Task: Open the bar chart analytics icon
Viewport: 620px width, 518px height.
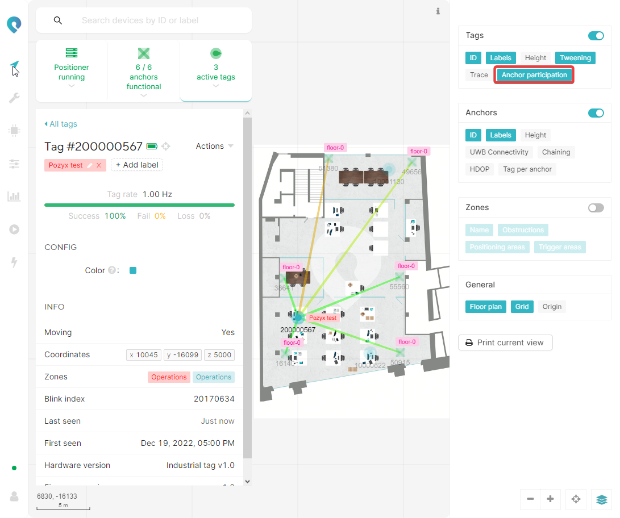Action: 14,197
